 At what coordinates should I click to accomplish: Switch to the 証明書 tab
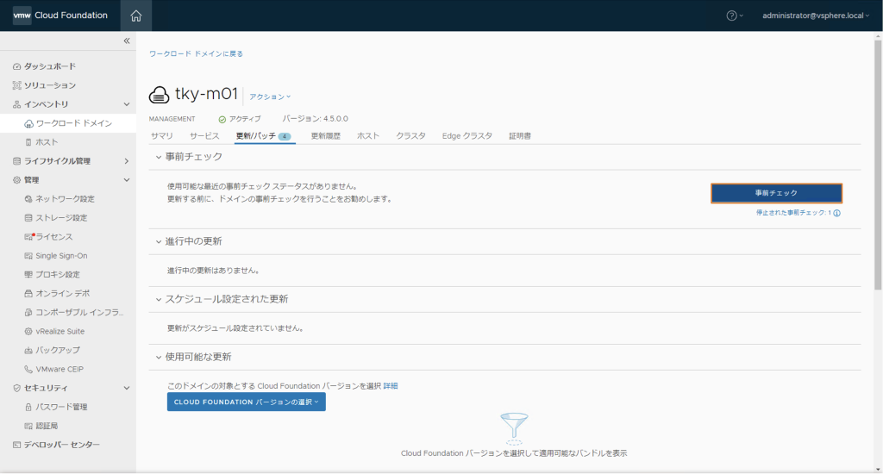click(520, 135)
